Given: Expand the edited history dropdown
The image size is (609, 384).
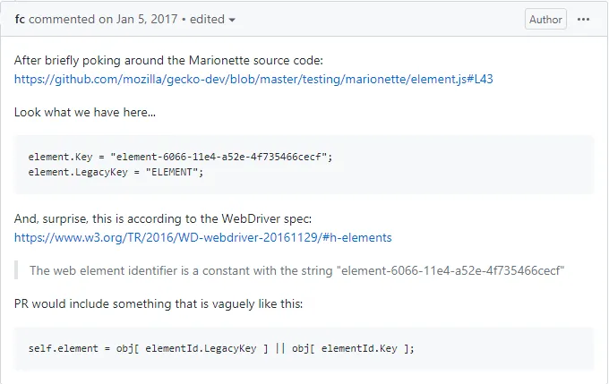Looking at the screenshot, I should (x=213, y=19).
